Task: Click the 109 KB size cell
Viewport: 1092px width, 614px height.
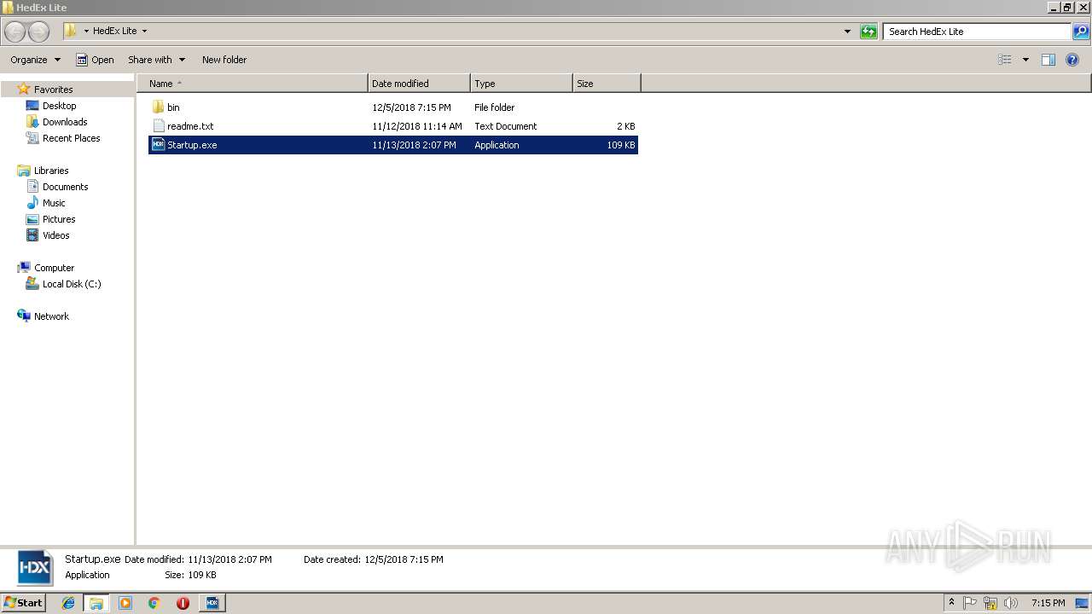Action: click(621, 145)
